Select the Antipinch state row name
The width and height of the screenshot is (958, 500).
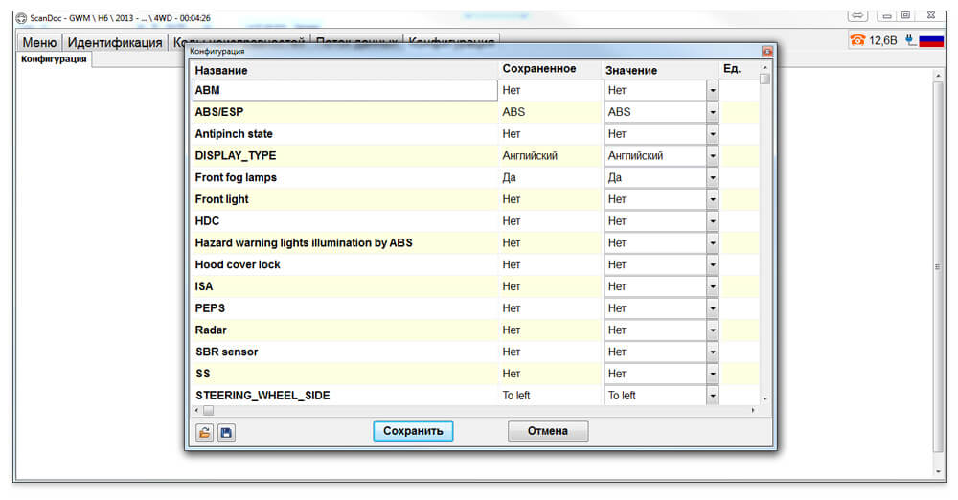coord(234,134)
